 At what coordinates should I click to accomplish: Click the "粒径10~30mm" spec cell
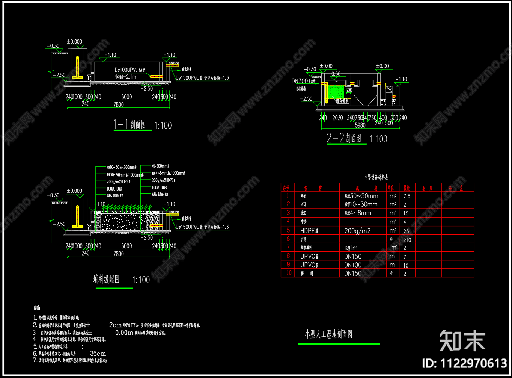(361, 204)
